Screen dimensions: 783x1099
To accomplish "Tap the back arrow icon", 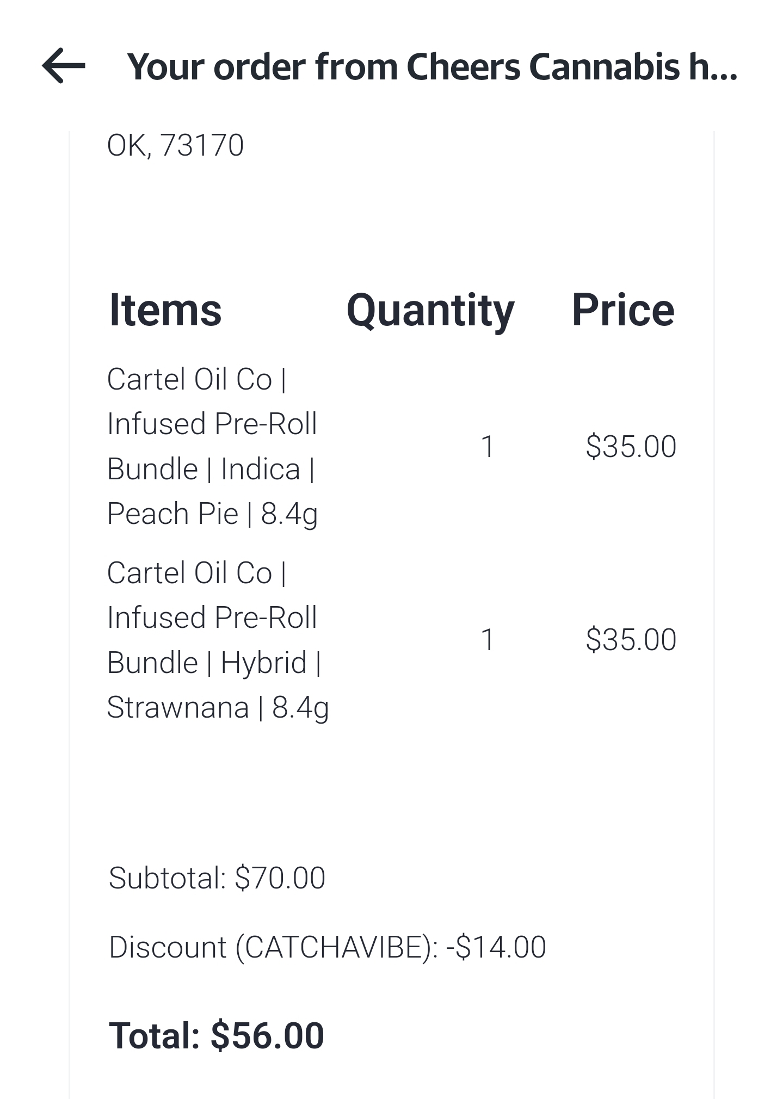I will click(x=64, y=66).
